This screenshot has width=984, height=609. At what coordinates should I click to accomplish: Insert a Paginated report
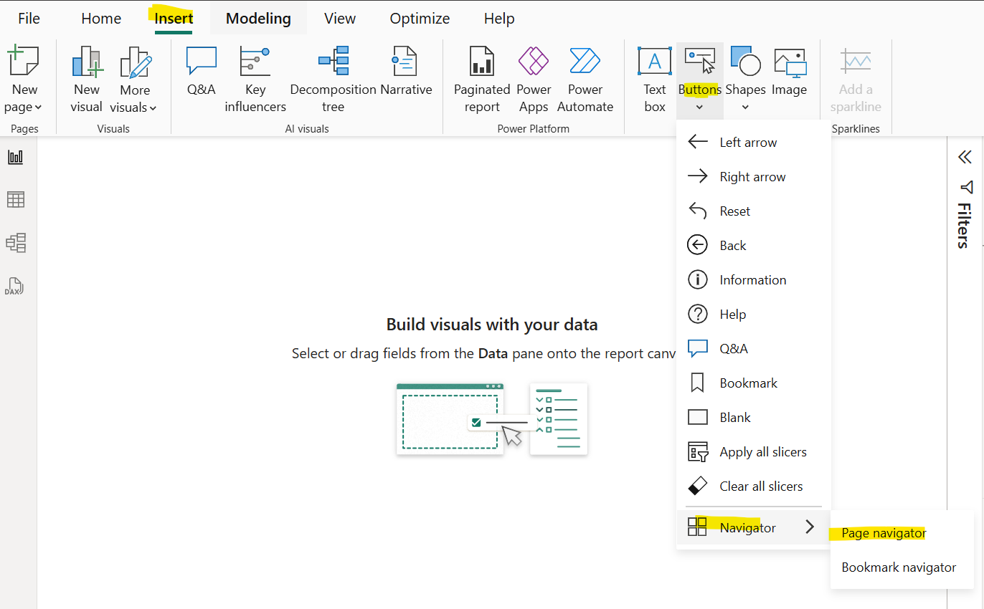pos(482,80)
